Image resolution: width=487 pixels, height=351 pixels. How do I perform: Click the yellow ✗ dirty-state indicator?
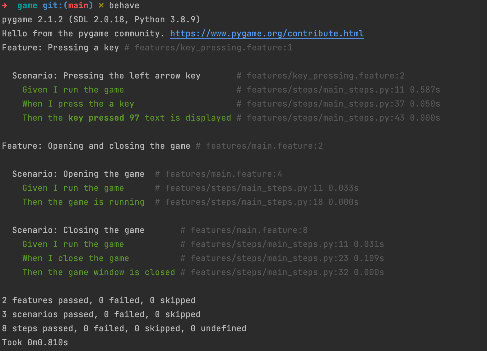click(101, 5)
